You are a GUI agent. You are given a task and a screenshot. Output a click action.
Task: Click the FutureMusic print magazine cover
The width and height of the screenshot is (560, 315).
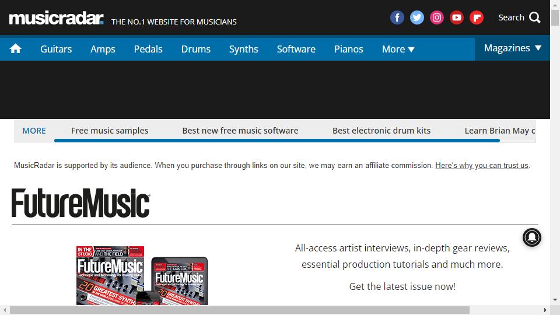coord(110,275)
